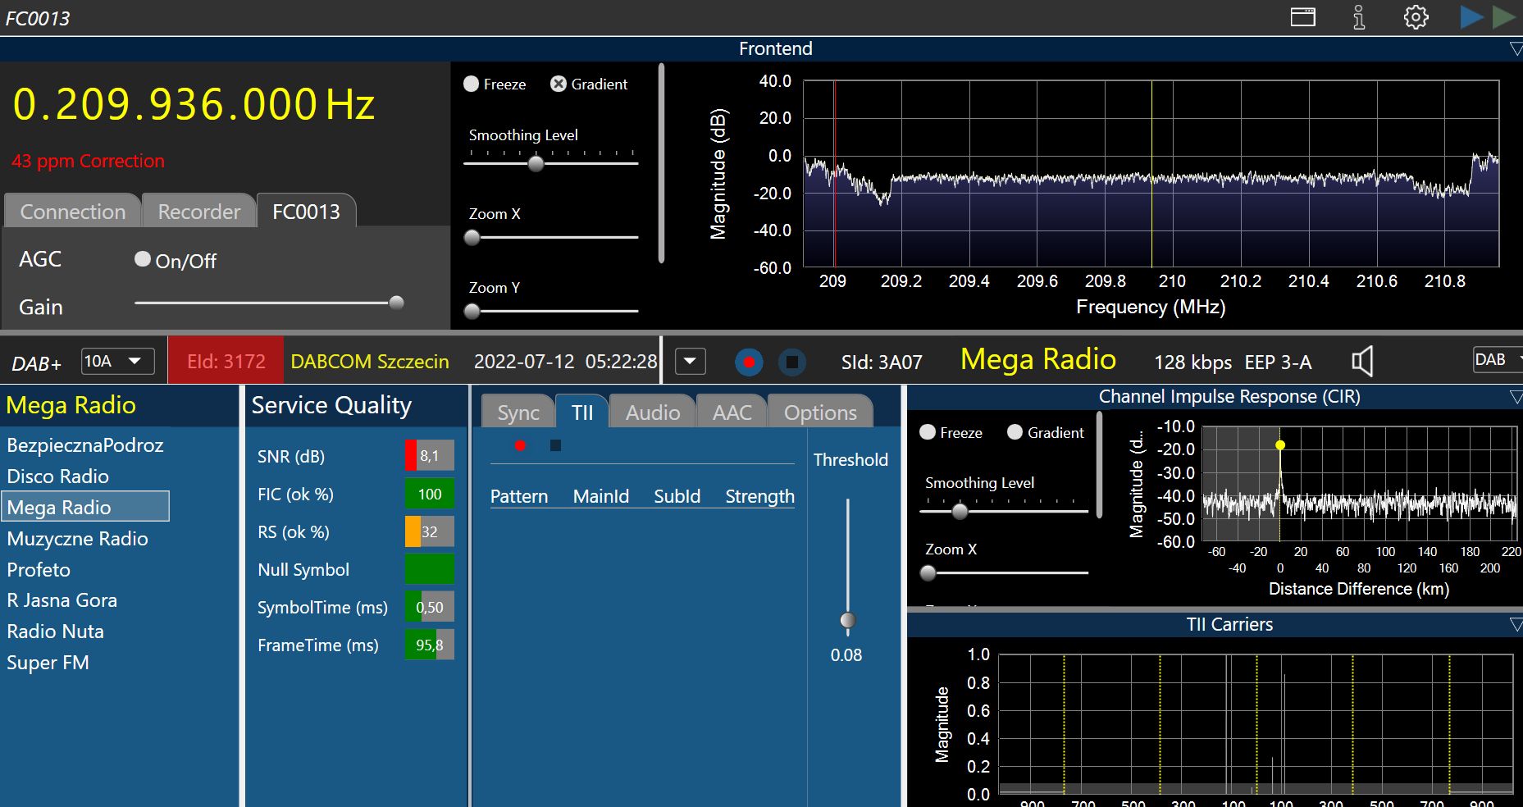The height and width of the screenshot is (807, 1523).
Task: Select Super FM from service list
Action: (48, 663)
